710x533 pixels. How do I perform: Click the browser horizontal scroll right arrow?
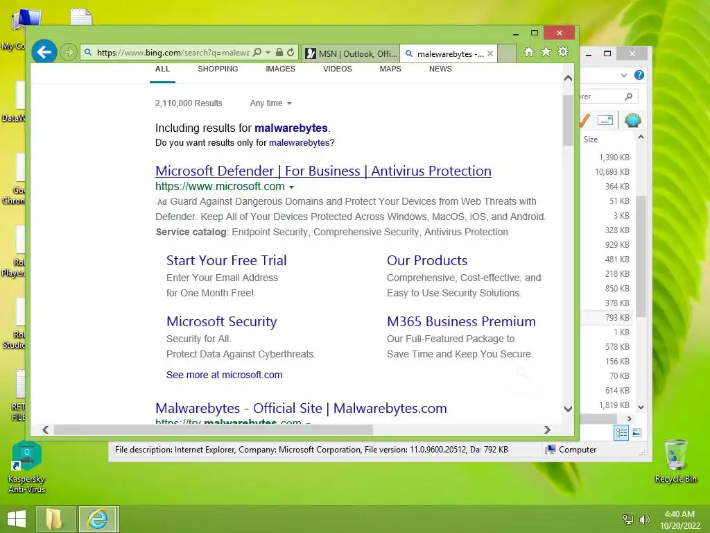point(548,430)
